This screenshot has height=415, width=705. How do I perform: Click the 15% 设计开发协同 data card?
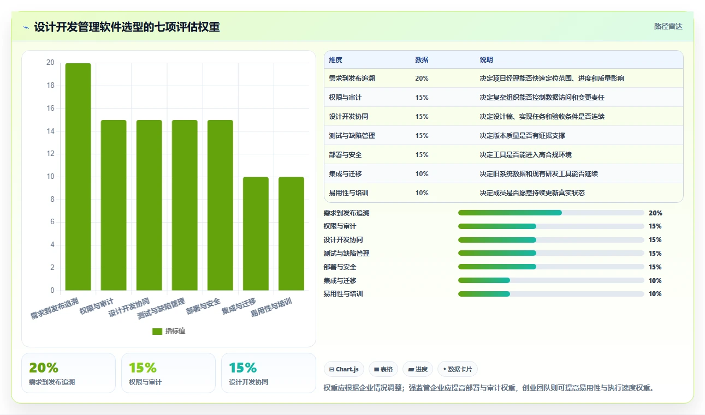tap(268, 373)
